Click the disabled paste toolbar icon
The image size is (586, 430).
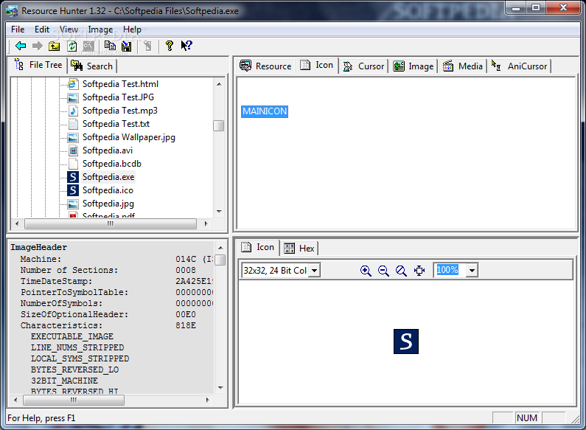click(147, 46)
